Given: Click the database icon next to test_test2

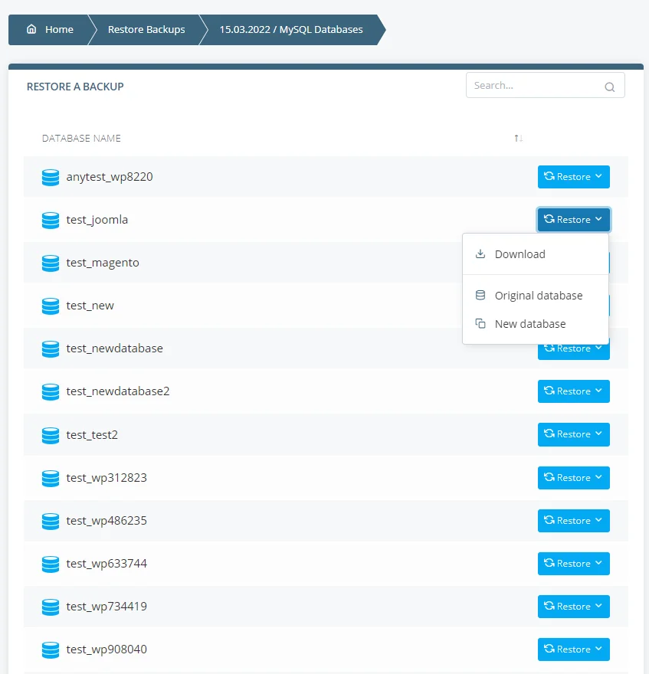Looking at the screenshot, I should (x=50, y=434).
